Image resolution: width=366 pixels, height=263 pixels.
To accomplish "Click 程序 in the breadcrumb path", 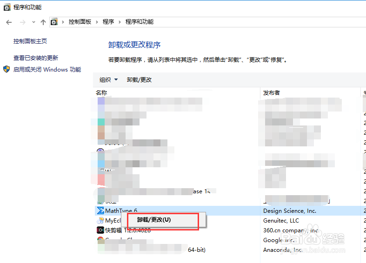I will (108, 22).
